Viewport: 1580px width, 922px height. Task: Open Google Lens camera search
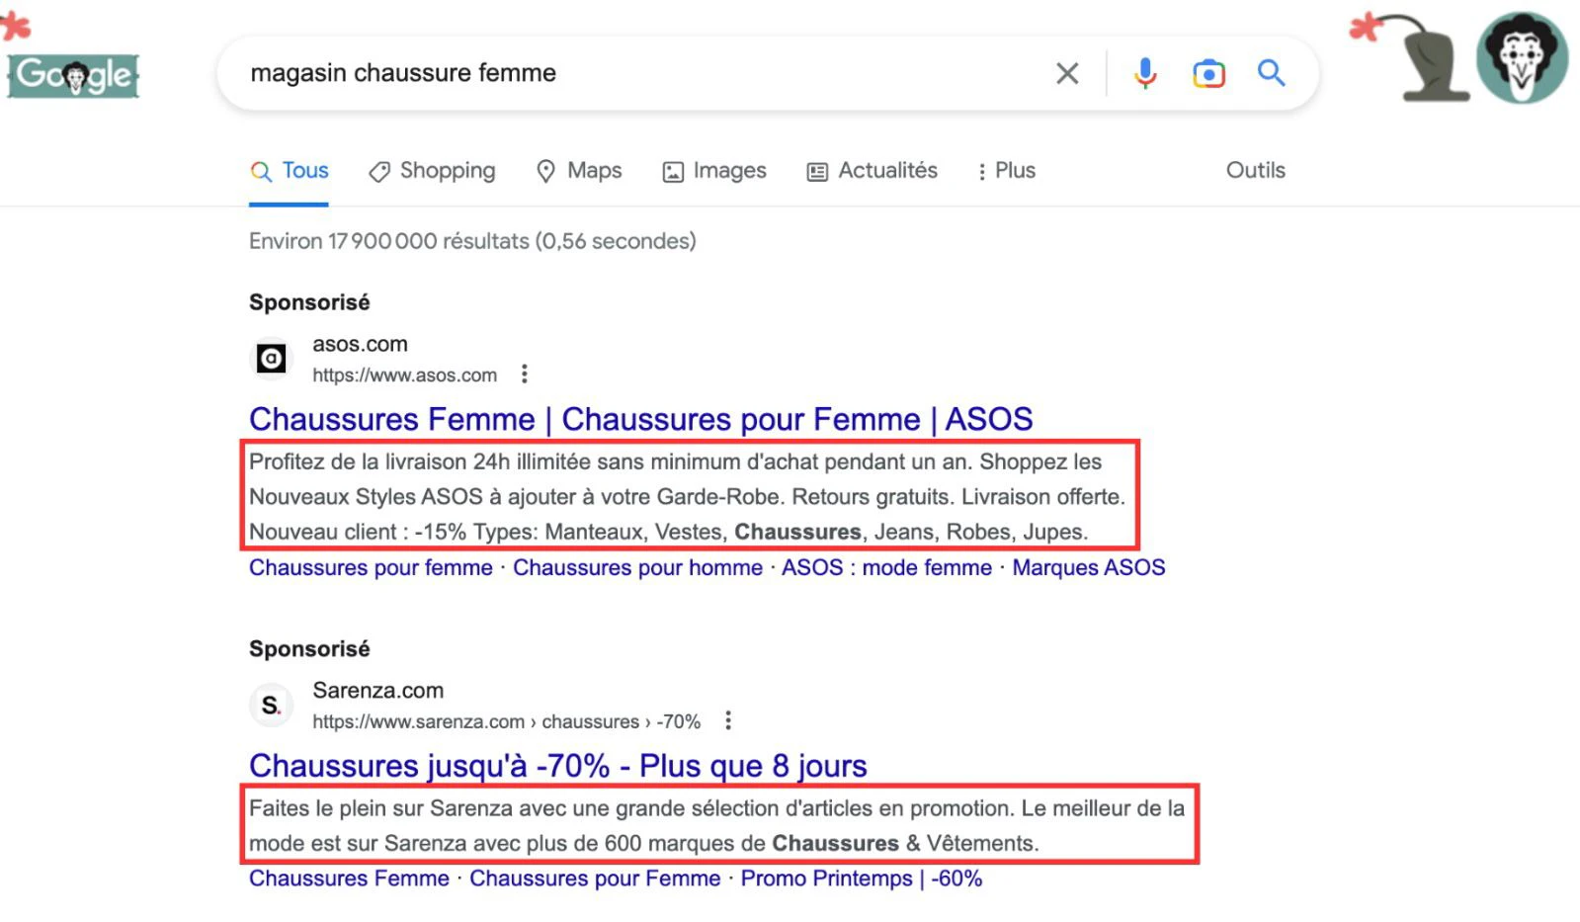[x=1208, y=73]
